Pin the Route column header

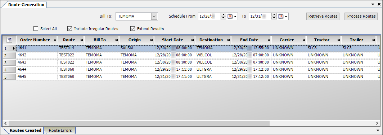pos(81,40)
